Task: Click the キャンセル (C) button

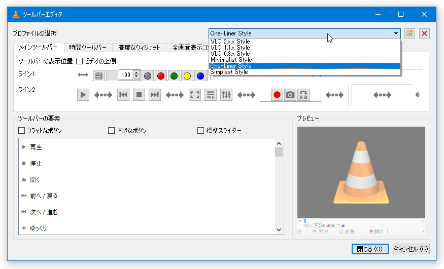Action: (x=411, y=249)
